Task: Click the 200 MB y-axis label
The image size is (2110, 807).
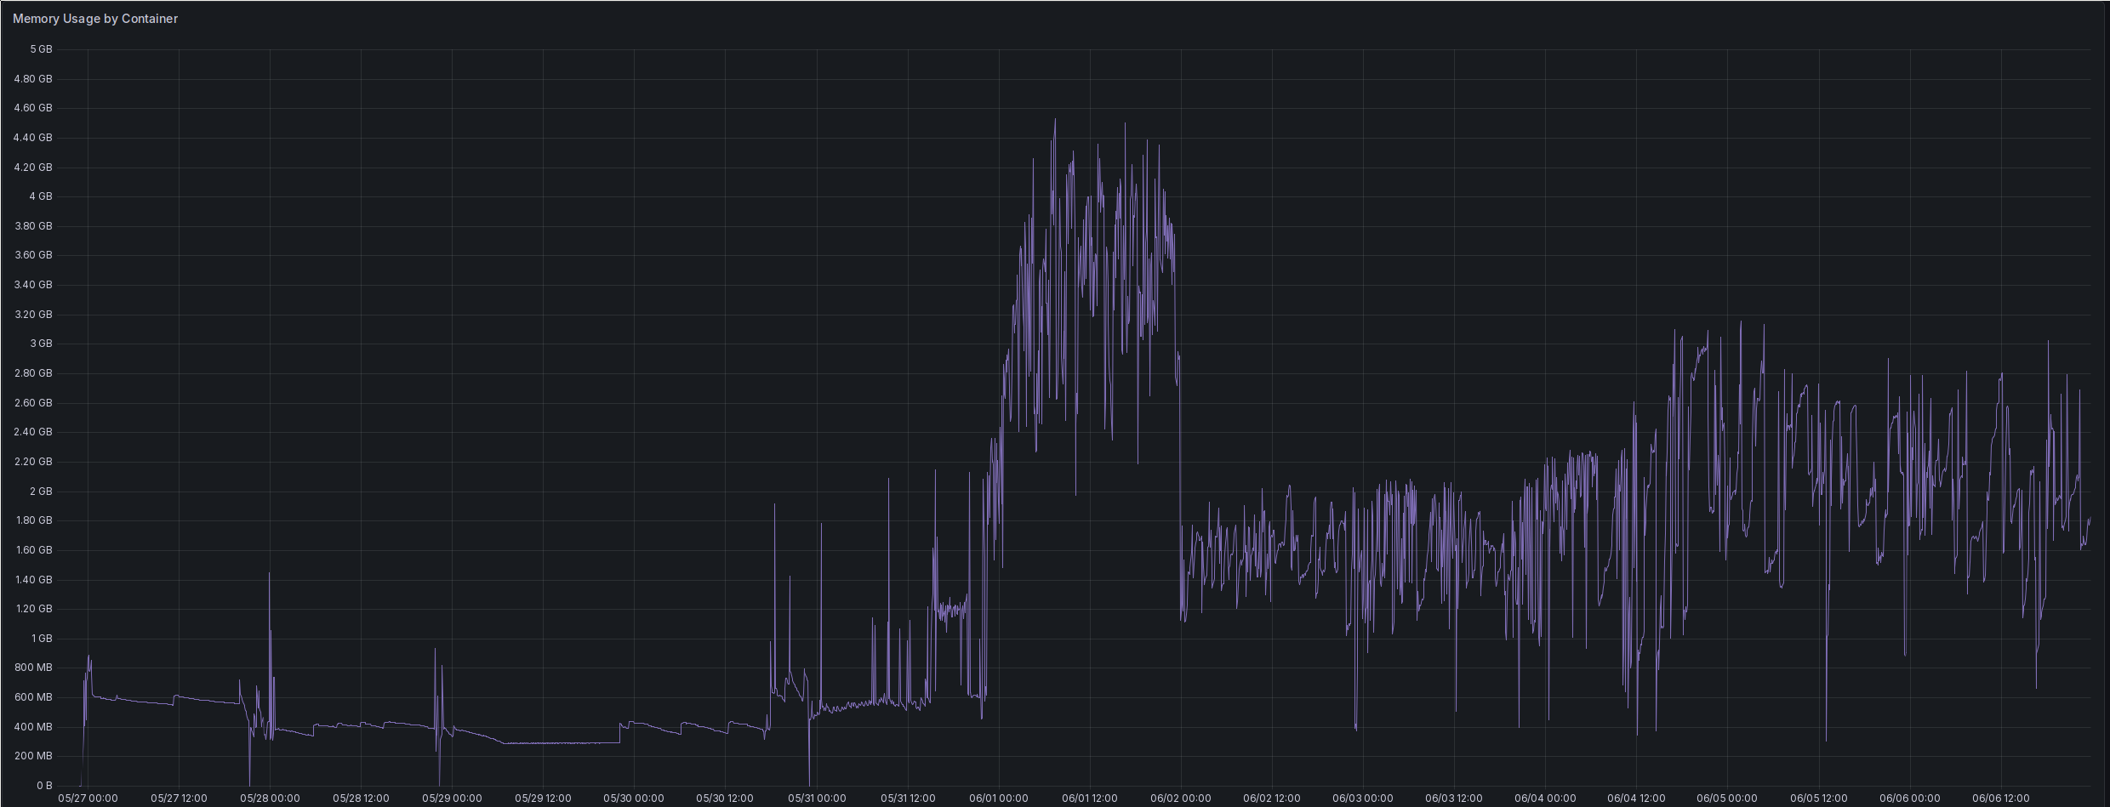Action: click(x=33, y=756)
